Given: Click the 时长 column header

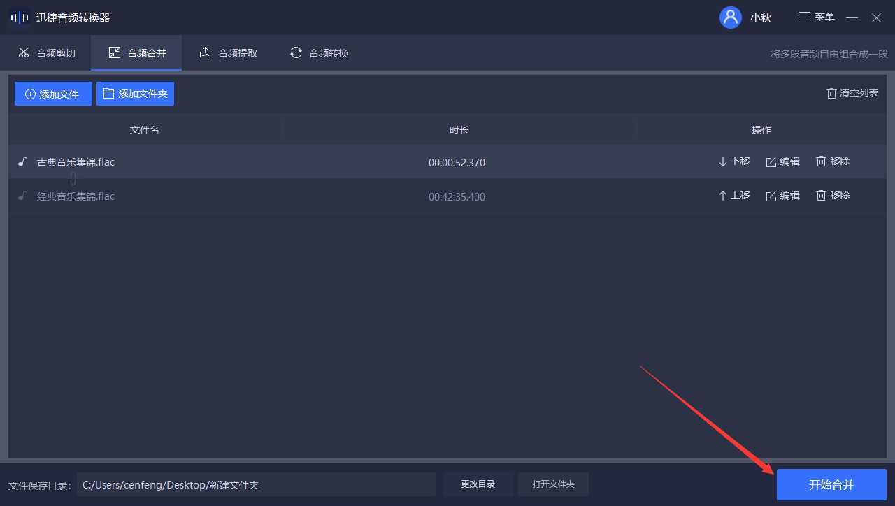Looking at the screenshot, I should [x=459, y=130].
